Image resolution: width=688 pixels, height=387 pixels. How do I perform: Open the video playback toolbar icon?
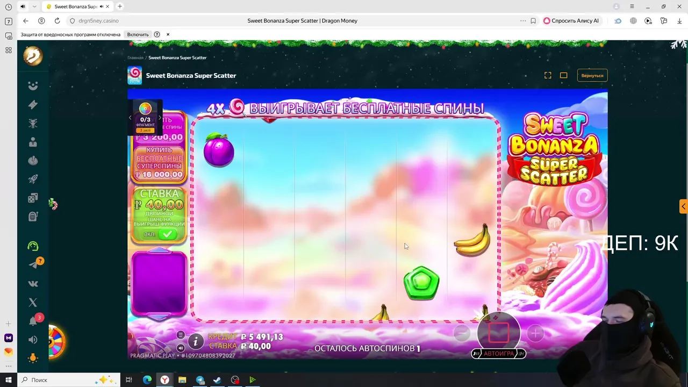pos(648,20)
